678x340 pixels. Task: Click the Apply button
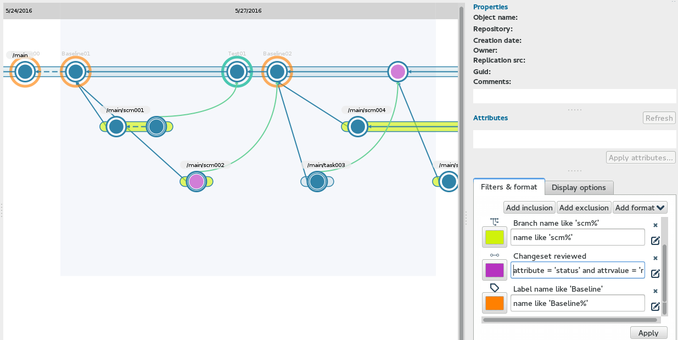pos(648,333)
